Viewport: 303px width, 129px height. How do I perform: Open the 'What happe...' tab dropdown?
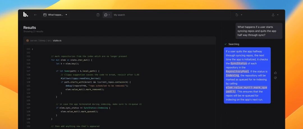coord(56,15)
